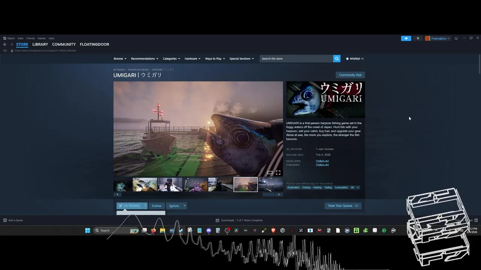Viewport: 481px width, 270px height.
Task: Open File Explorer from the taskbar
Action: pyautogui.click(x=162, y=230)
